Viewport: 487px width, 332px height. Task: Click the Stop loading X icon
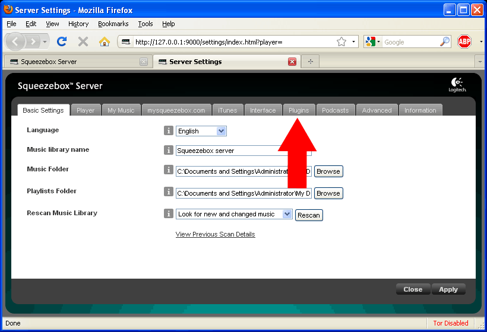click(x=83, y=41)
